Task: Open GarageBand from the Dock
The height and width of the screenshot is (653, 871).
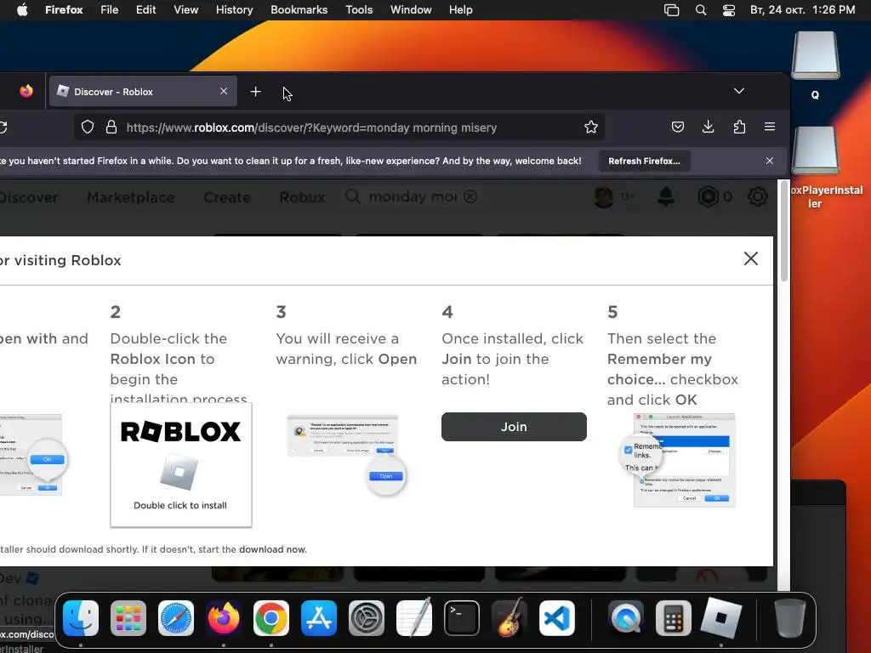Action: click(x=509, y=618)
